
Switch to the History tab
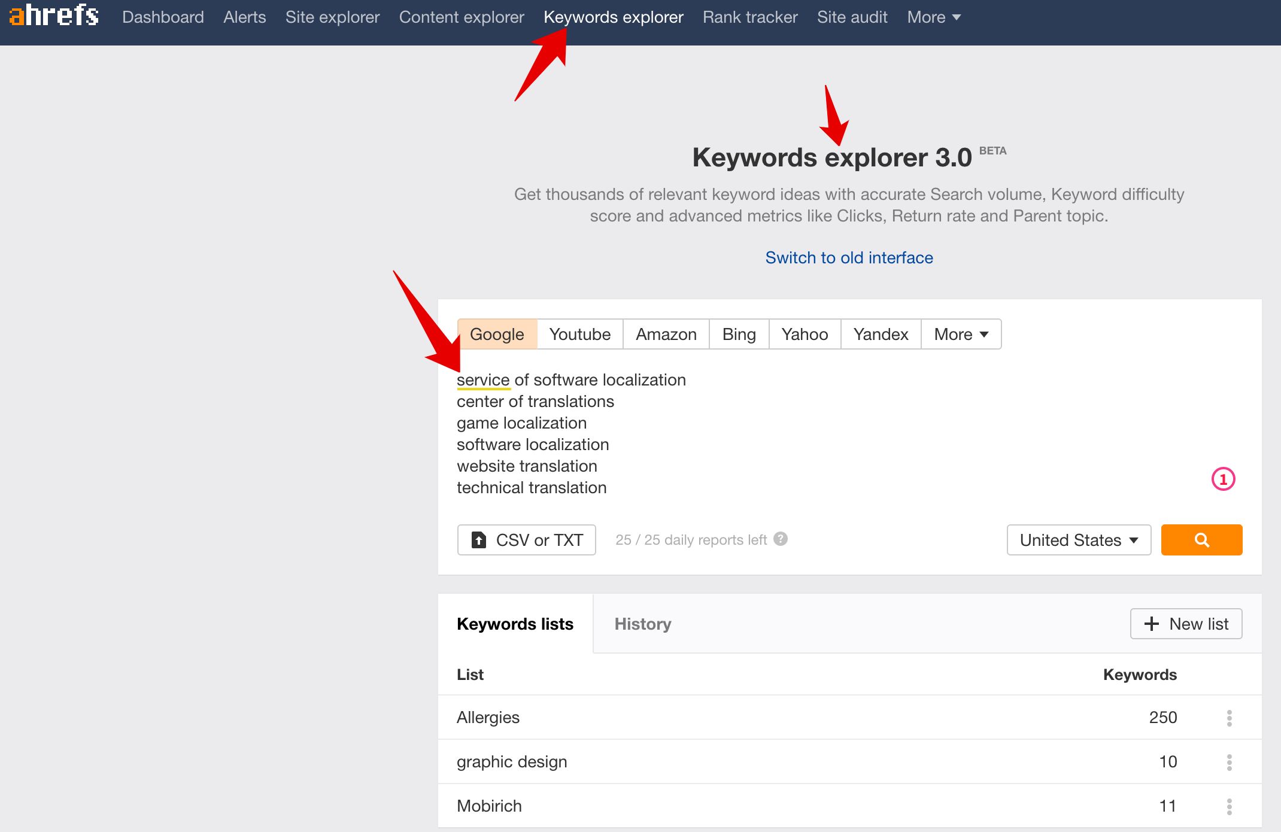(x=642, y=624)
